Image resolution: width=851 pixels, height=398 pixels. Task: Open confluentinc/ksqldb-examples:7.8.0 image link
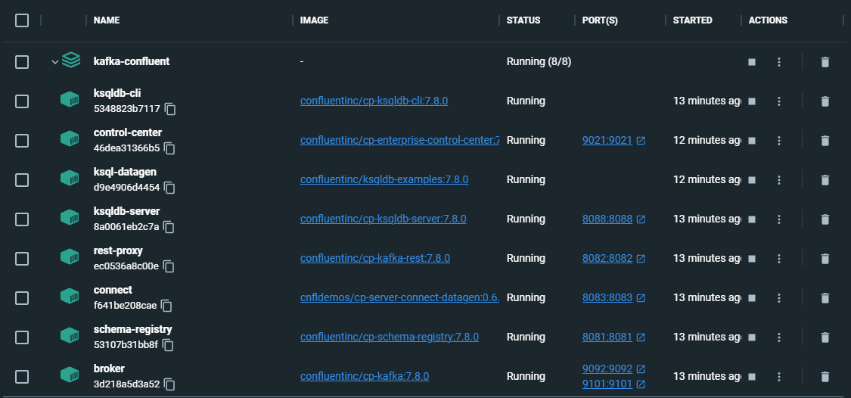click(384, 180)
